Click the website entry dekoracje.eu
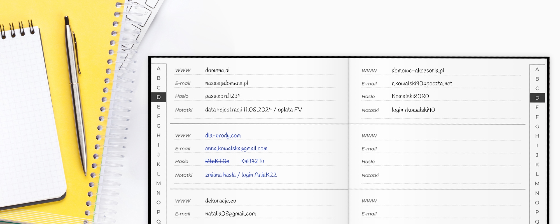 tap(221, 201)
